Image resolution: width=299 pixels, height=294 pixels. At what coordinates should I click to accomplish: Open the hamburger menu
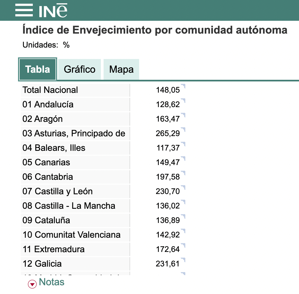point(24,10)
